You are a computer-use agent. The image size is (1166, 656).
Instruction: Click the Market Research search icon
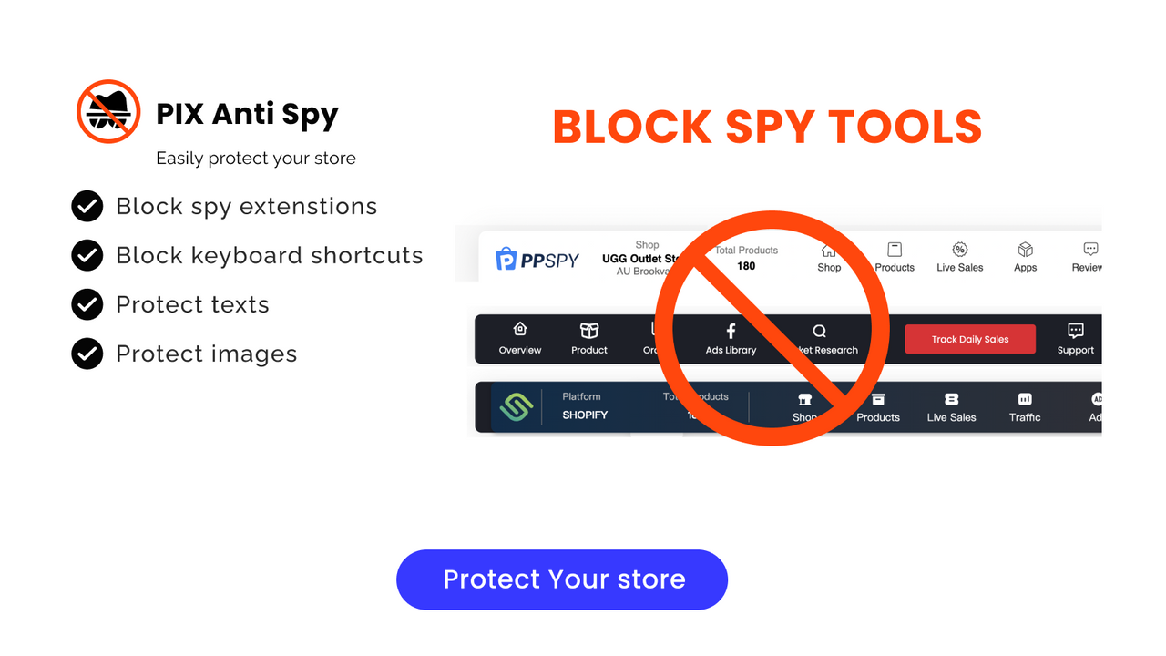(819, 332)
